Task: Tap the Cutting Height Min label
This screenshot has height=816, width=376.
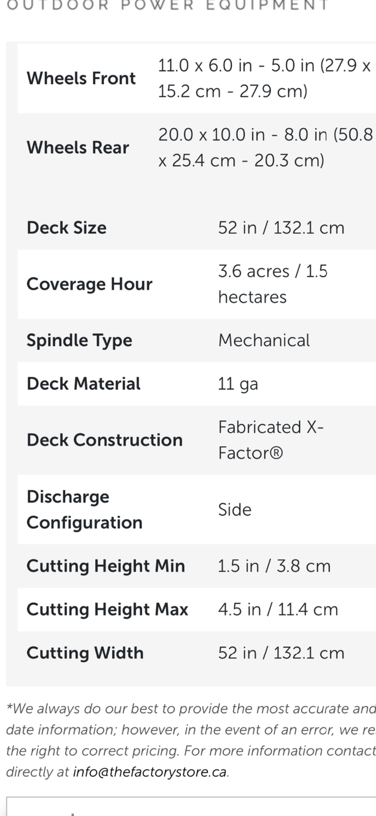Action: coord(106,566)
